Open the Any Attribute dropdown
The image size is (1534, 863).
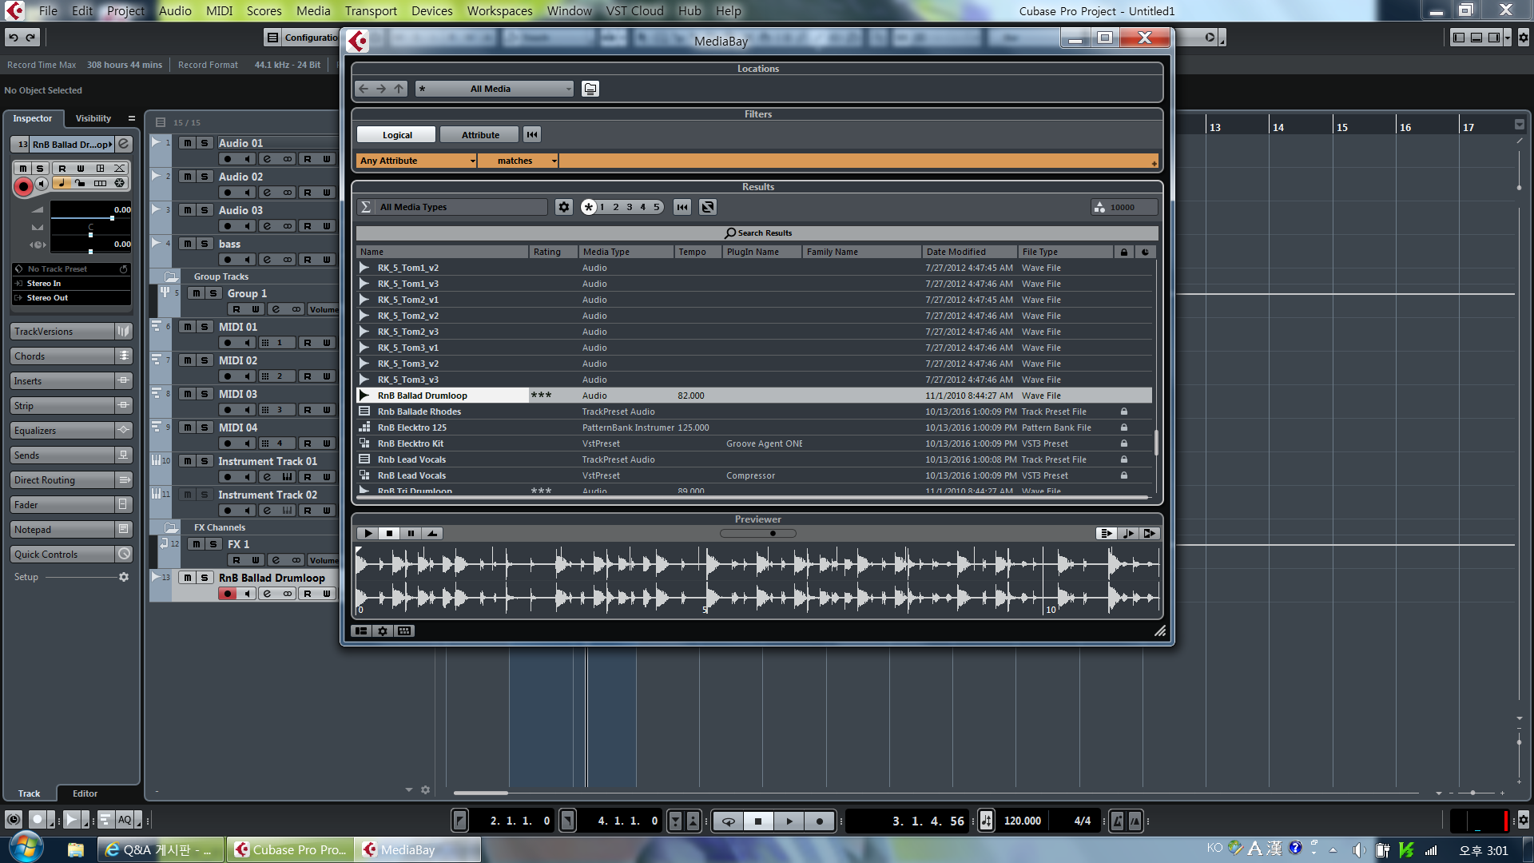(416, 161)
